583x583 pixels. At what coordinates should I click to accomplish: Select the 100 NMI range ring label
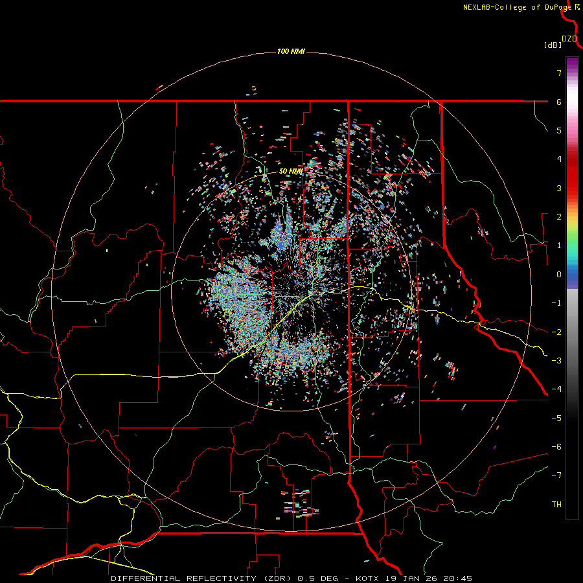291,51
